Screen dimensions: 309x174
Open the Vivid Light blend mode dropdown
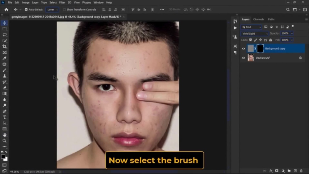pos(255,33)
